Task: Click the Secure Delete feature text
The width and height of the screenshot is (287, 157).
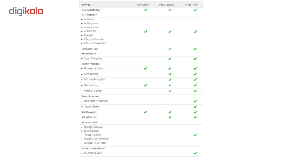Action: [x=92, y=106]
